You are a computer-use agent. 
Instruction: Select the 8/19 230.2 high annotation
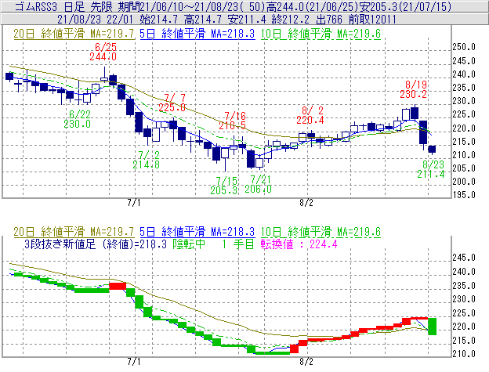pyautogui.click(x=414, y=89)
